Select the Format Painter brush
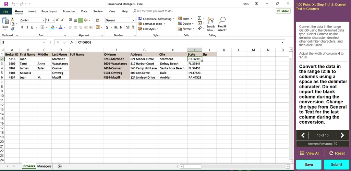This screenshot has height=171, width=351. (x=12, y=29)
